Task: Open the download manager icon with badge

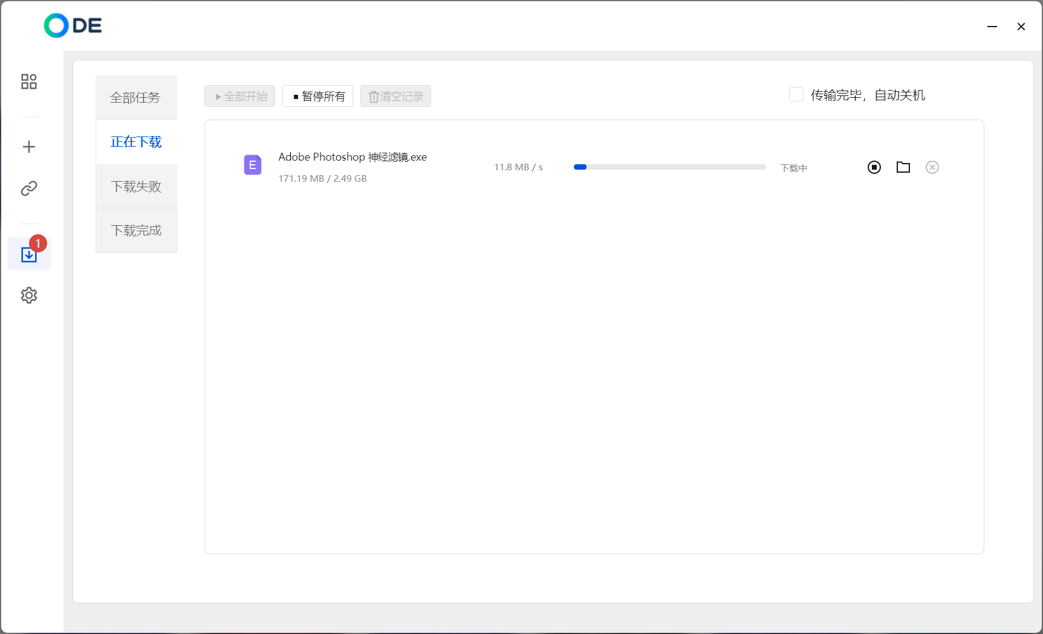Action: click(29, 254)
